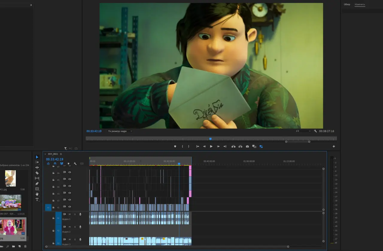Image resolution: width=383 pixels, height=251 pixels.
Task: Select the Pen tool
Action: [37, 183]
